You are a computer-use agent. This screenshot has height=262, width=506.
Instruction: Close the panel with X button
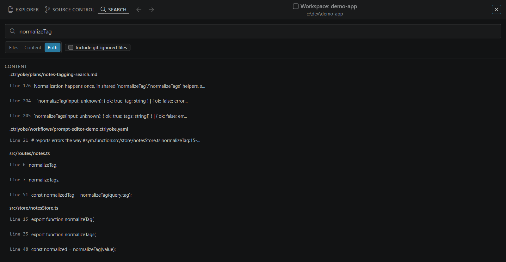(x=497, y=9)
